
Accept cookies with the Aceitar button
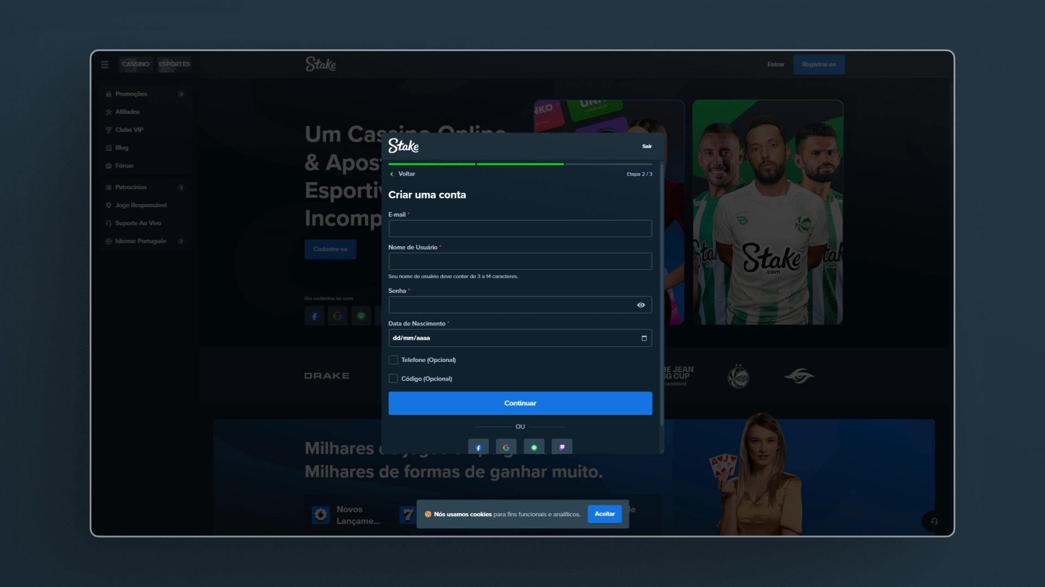604,514
